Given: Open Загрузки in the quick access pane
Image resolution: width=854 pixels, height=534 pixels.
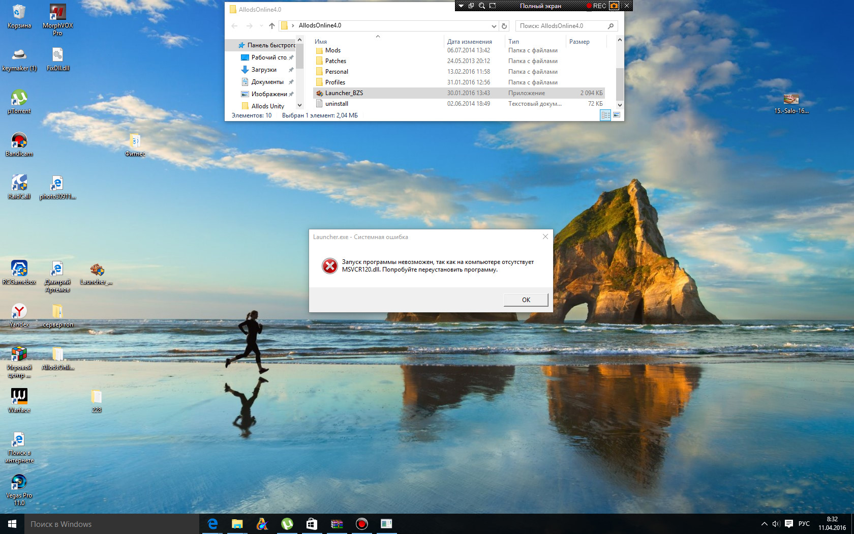Looking at the screenshot, I should pyautogui.click(x=264, y=70).
